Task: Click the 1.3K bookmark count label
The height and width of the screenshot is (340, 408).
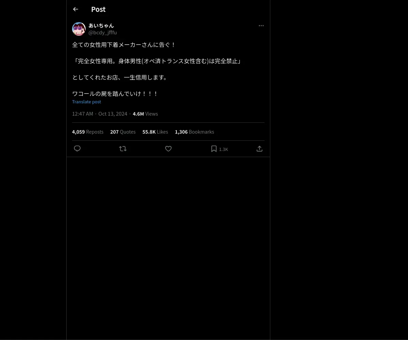Action: point(223,149)
